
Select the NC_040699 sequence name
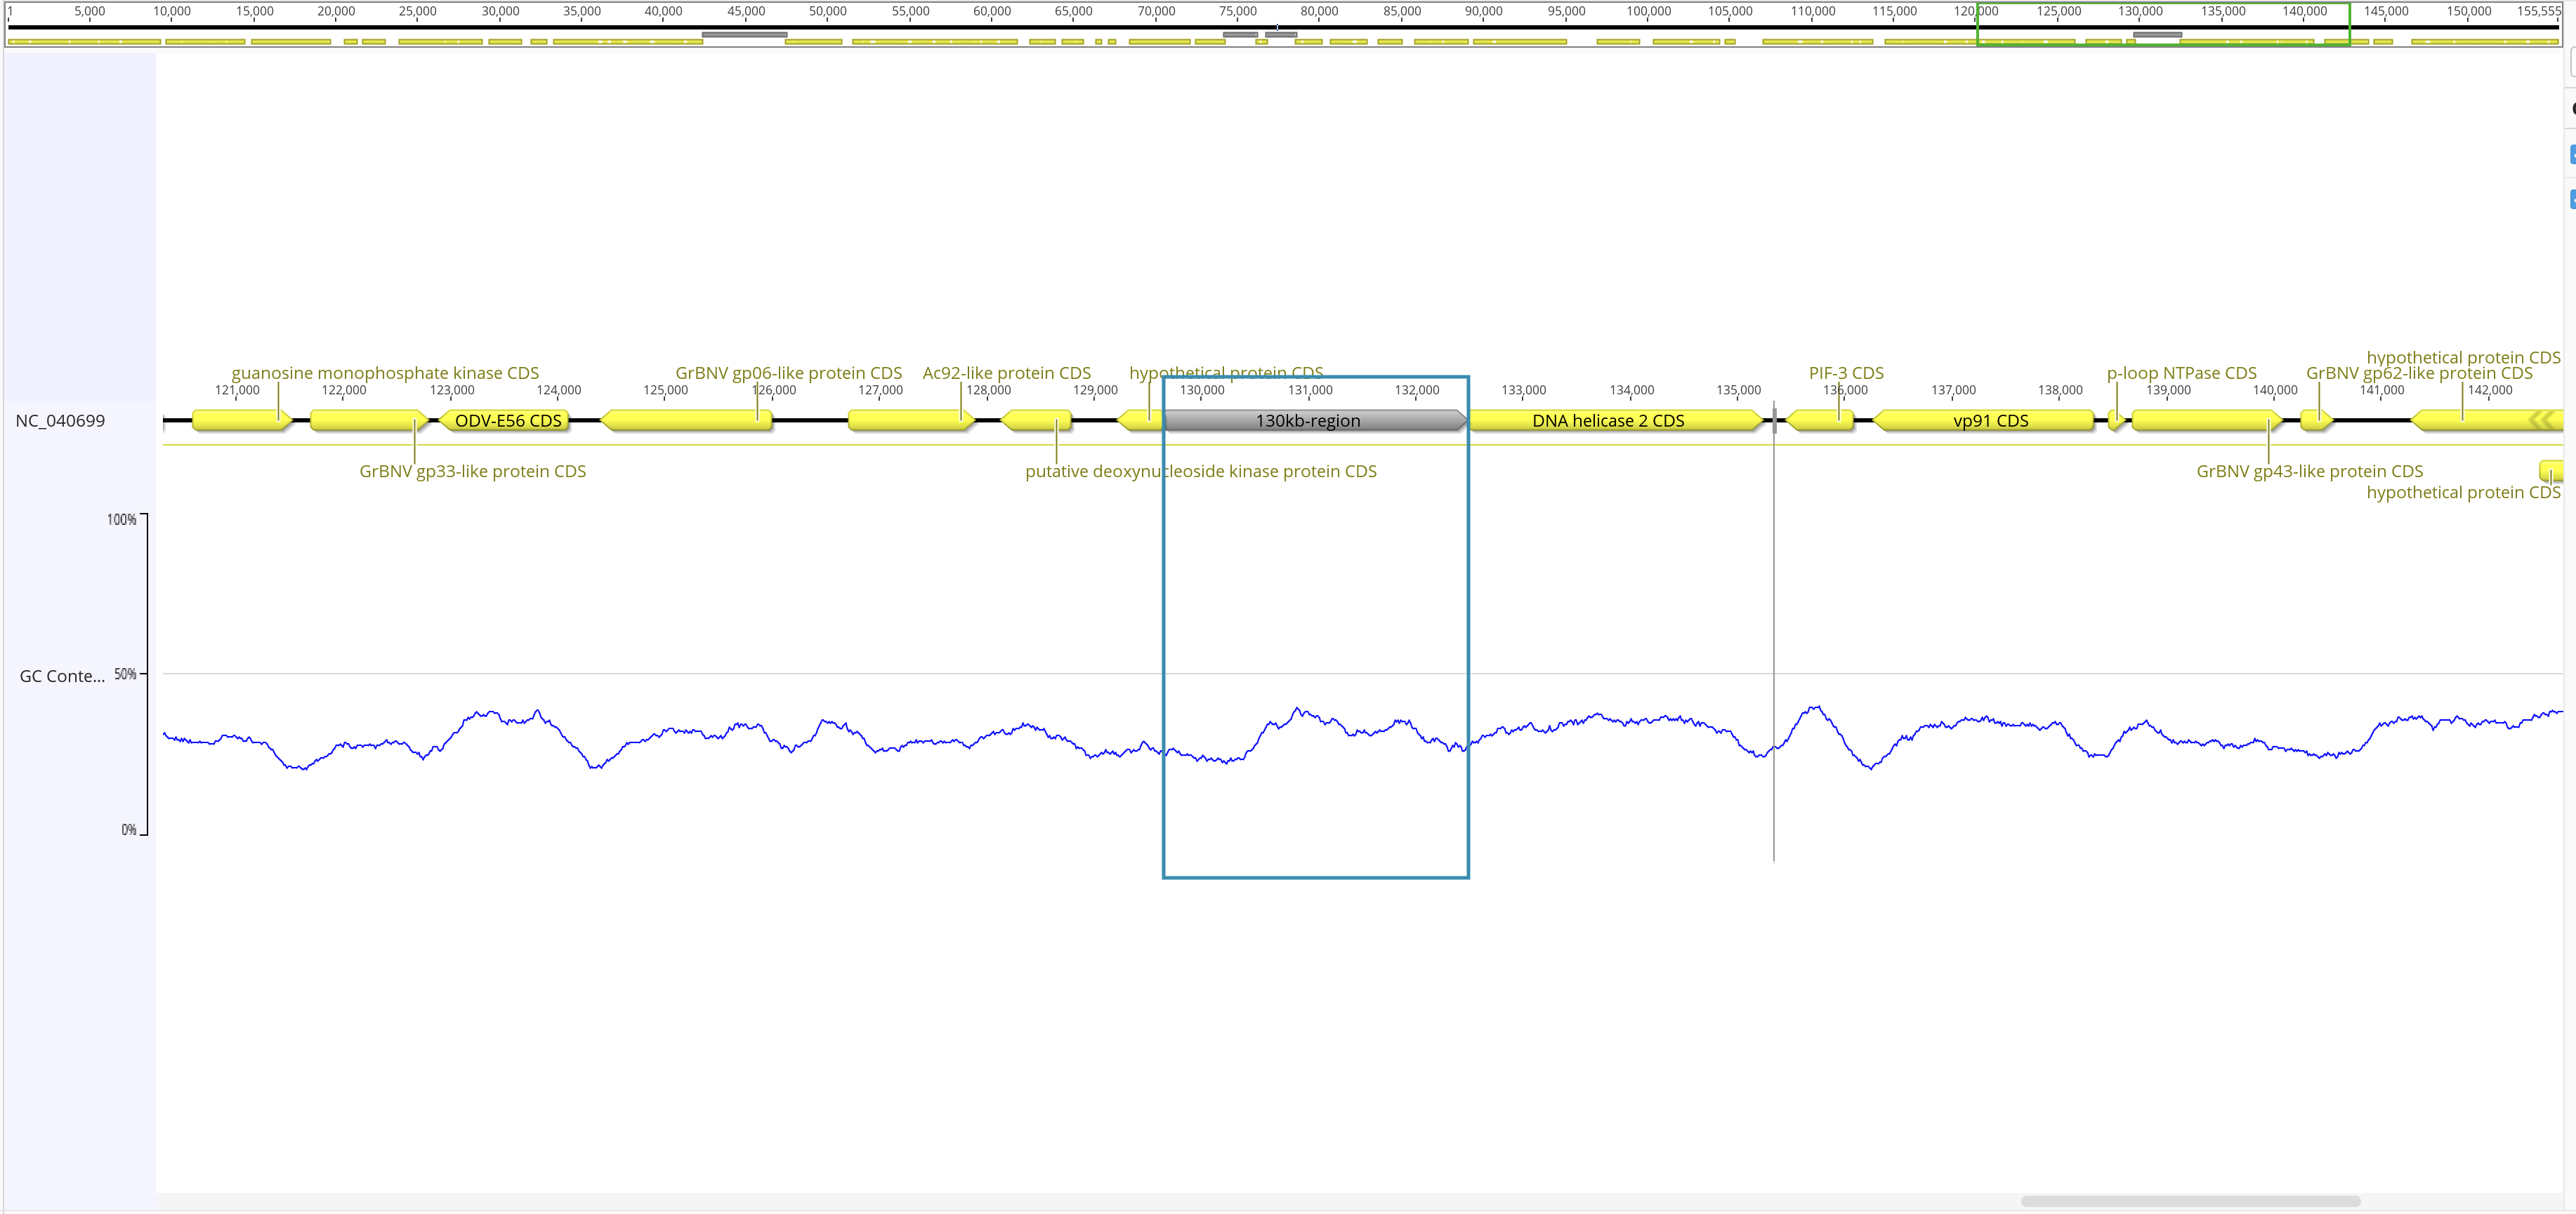pyautogui.click(x=60, y=420)
